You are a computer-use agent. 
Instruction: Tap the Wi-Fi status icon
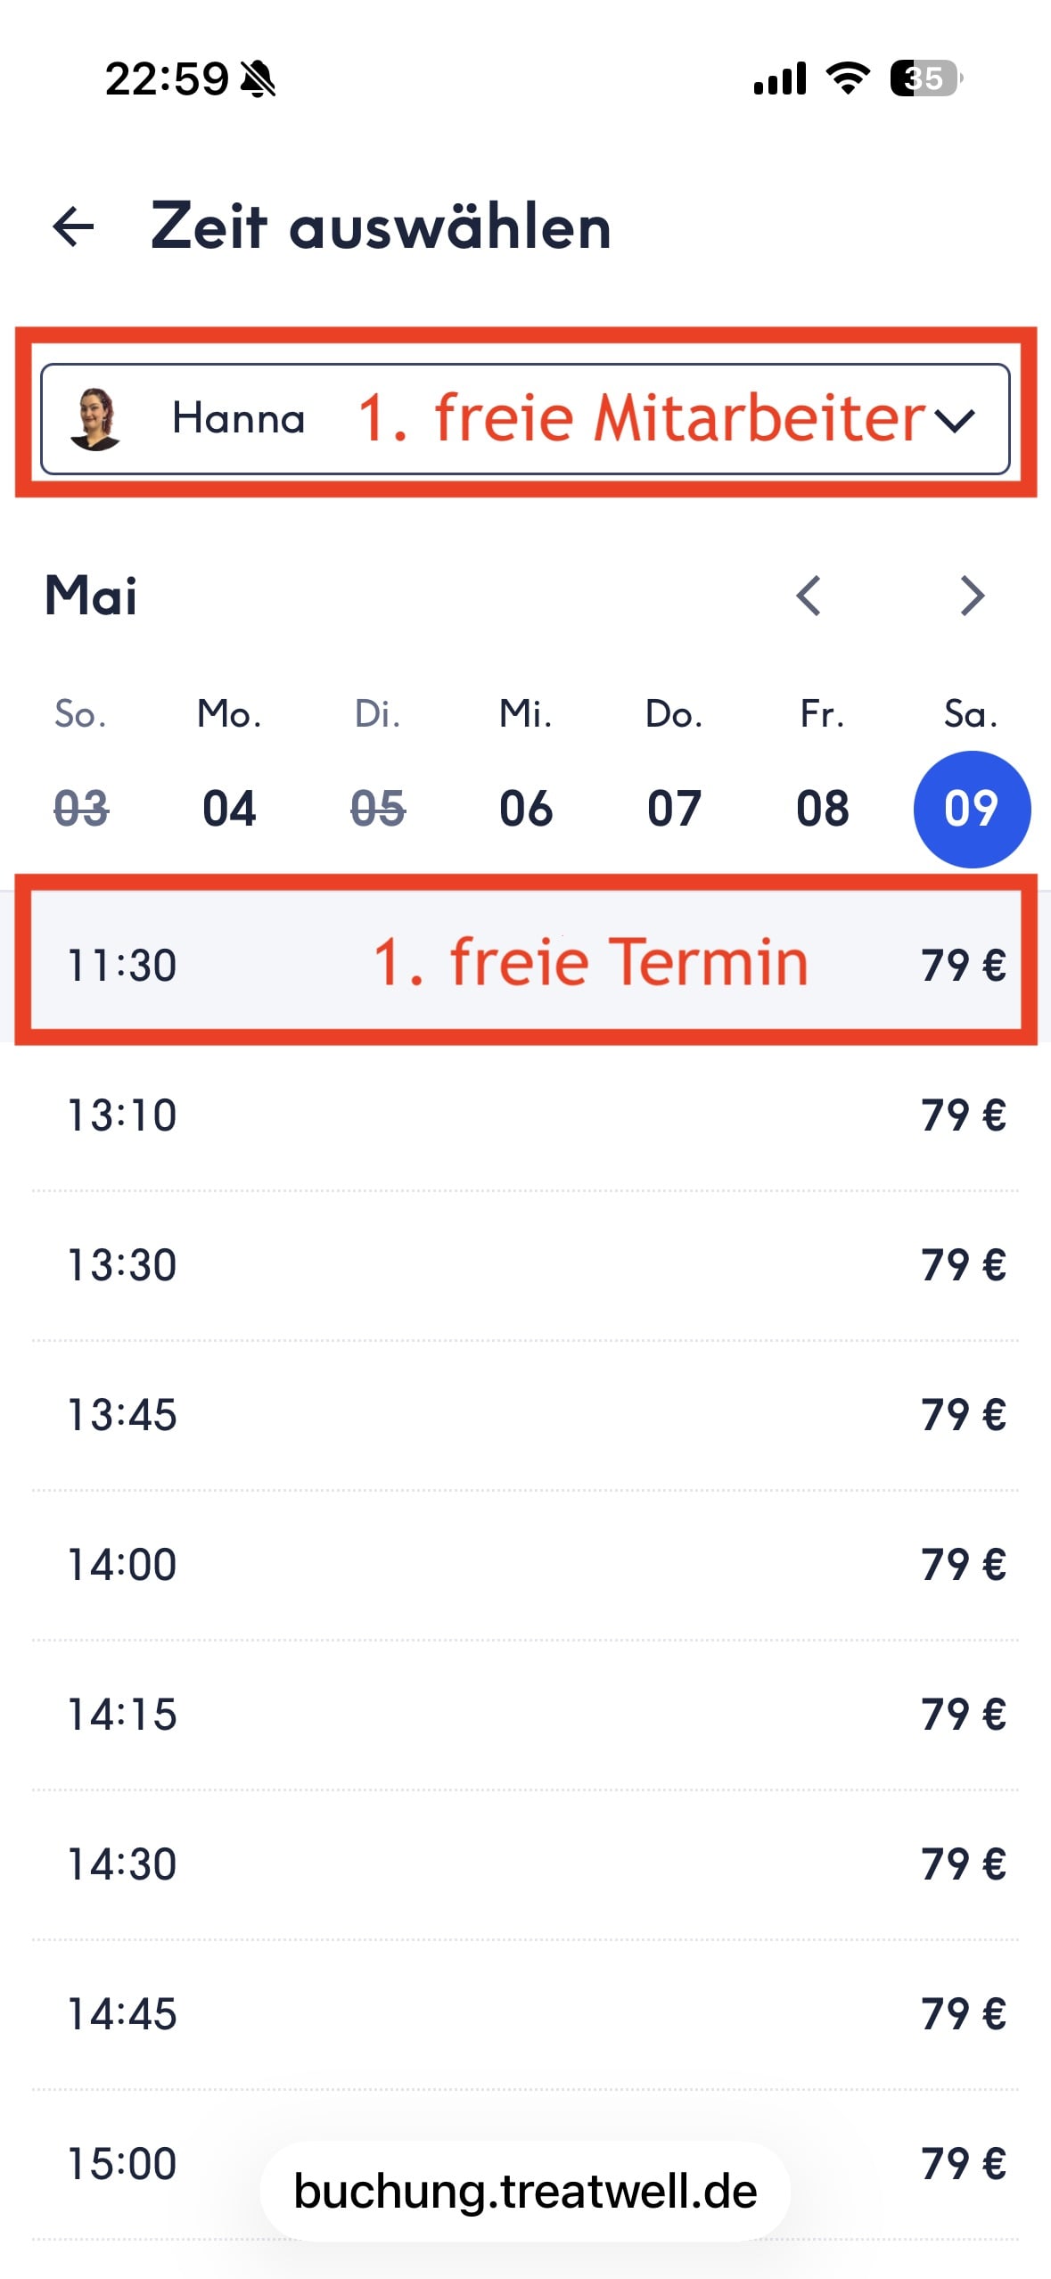click(x=848, y=78)
